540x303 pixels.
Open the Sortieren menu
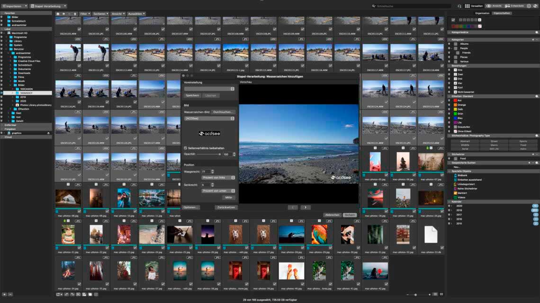(99, 14)
